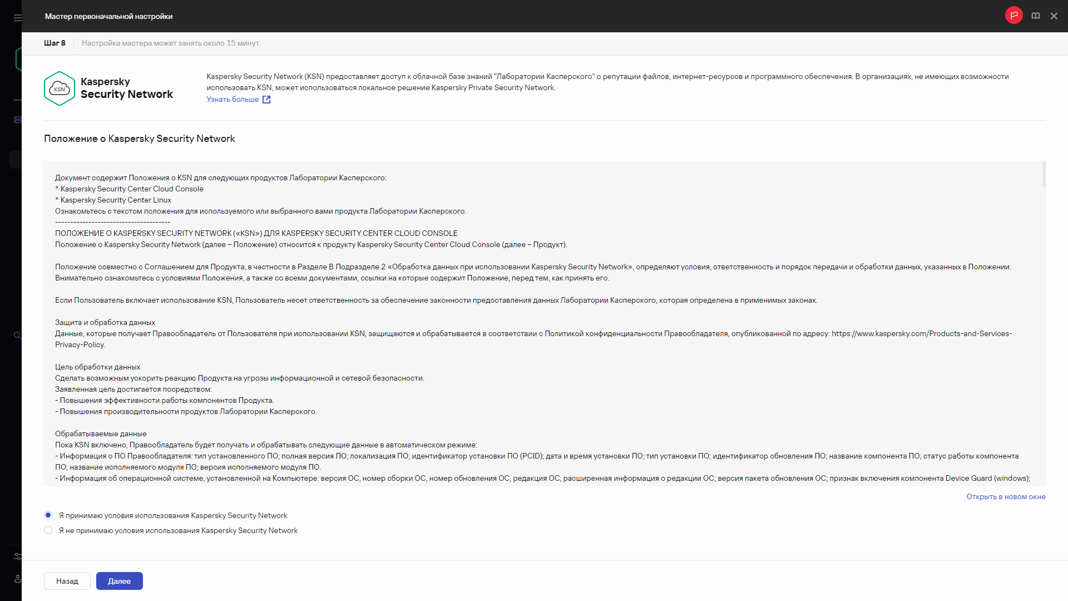The image size is (1068, 601).
Task: Open settings sliders icon in the sidebar
Action: (17, 556)
